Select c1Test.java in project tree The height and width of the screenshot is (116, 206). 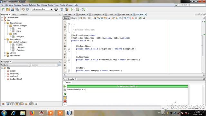(20, 47)
